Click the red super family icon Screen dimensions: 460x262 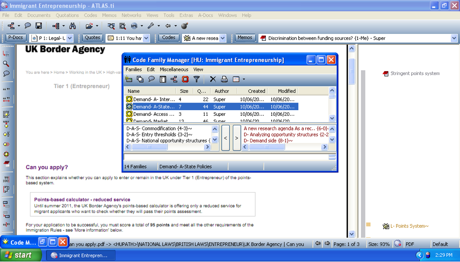click(x=185, y=79)
